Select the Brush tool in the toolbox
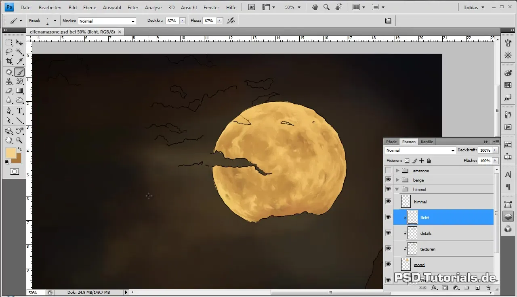The image size is (517, 297). coord(19,72)
